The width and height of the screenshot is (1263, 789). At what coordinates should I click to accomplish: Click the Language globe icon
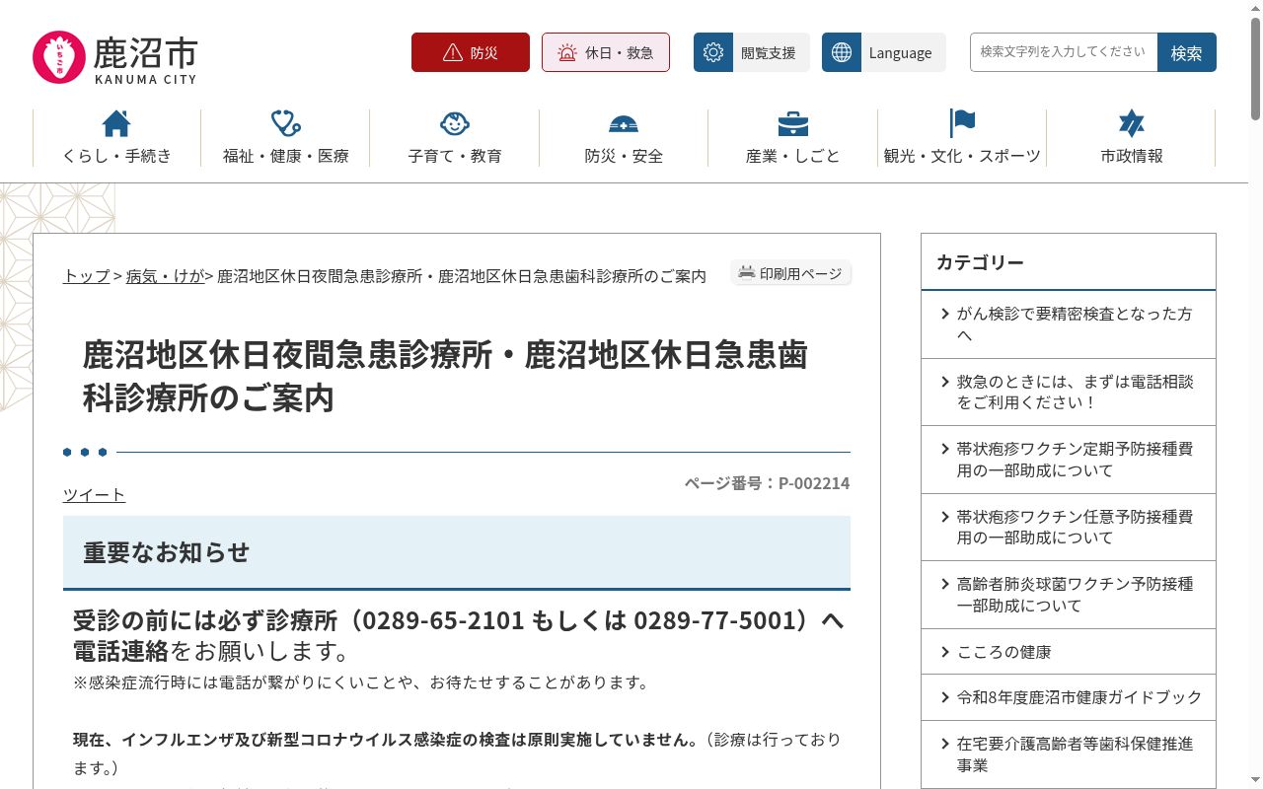(x=842, y=52)
